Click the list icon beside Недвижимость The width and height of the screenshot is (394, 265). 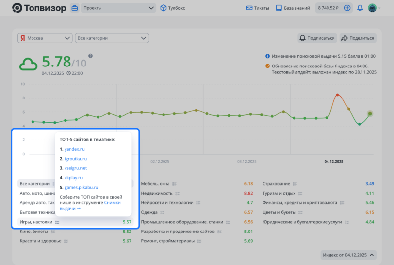coord(177,193)
